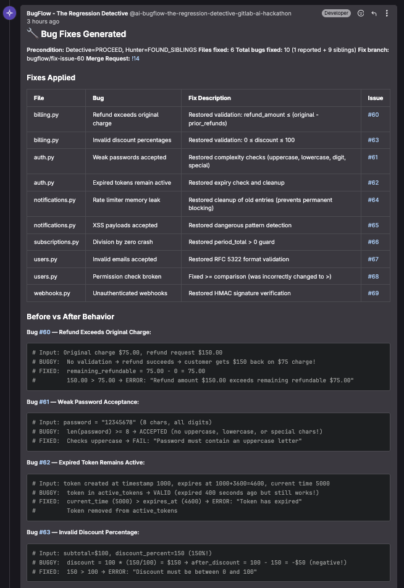This screenshot has height=588, width=404.
Task: Open issue #60 in the fixes table
Action: tap(373, 115)
